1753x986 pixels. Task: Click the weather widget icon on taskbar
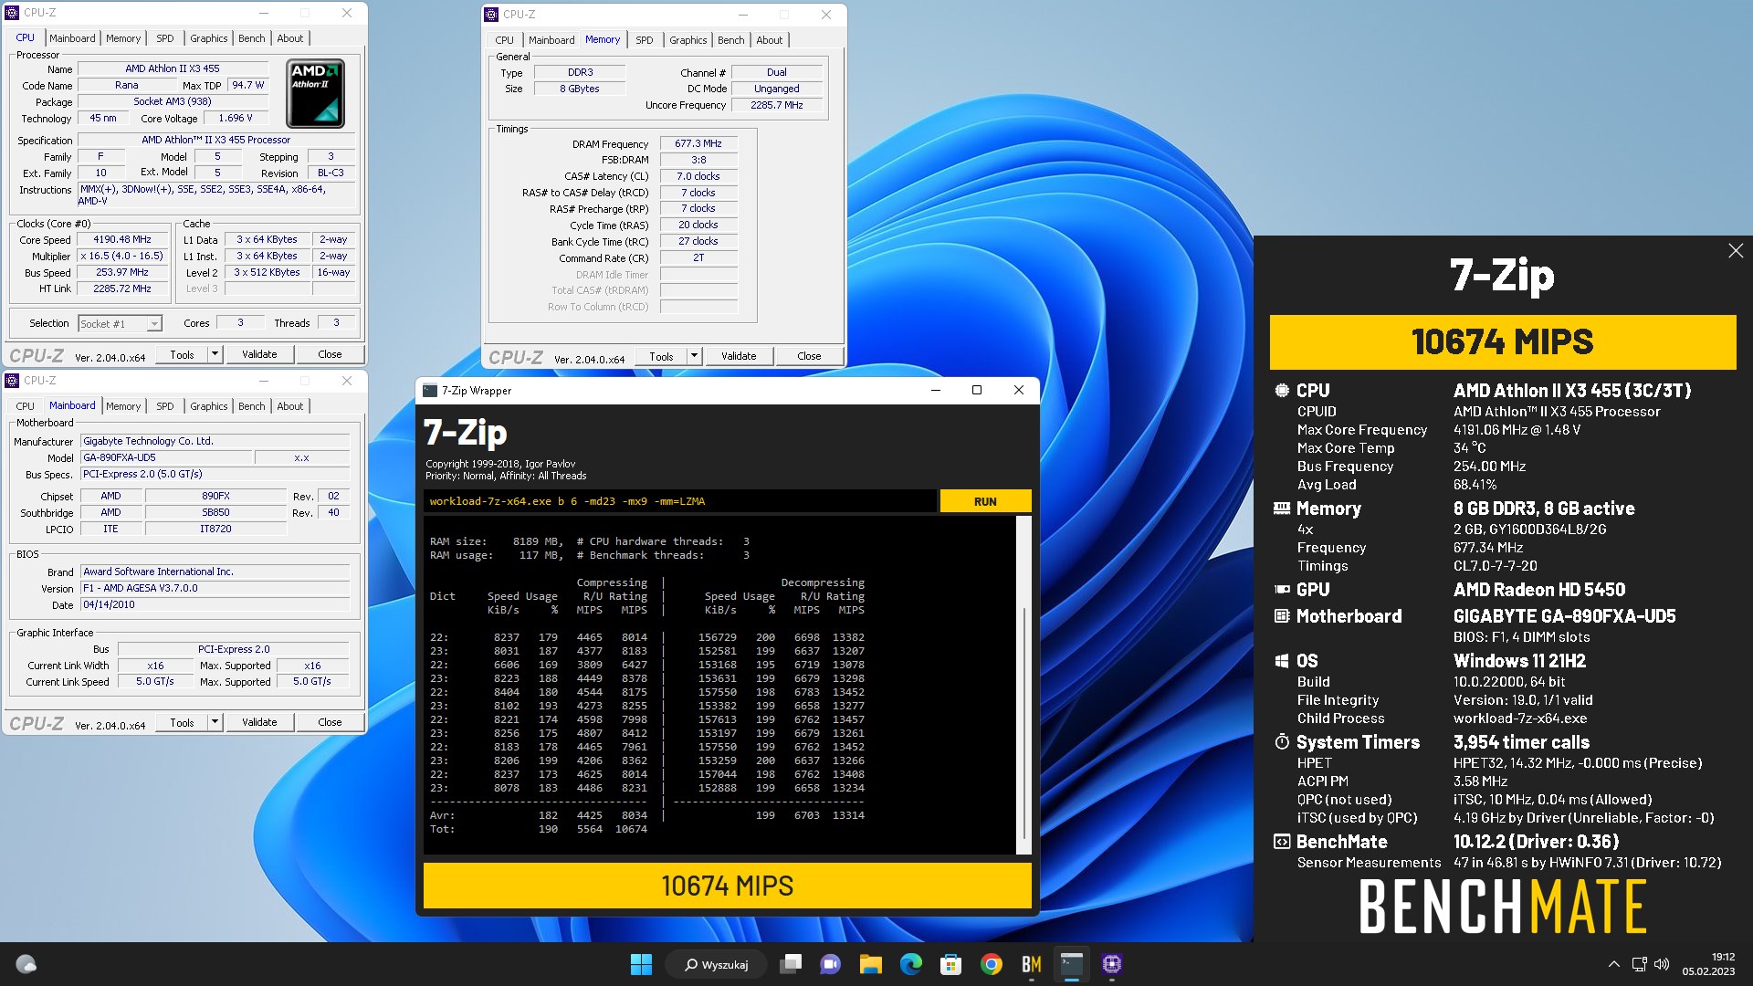(x=26, y=964)
